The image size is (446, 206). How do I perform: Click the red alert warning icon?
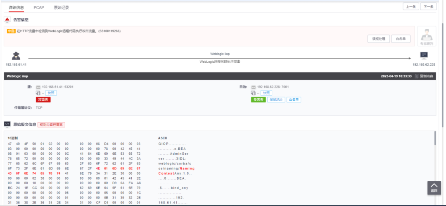click(7, 20)
